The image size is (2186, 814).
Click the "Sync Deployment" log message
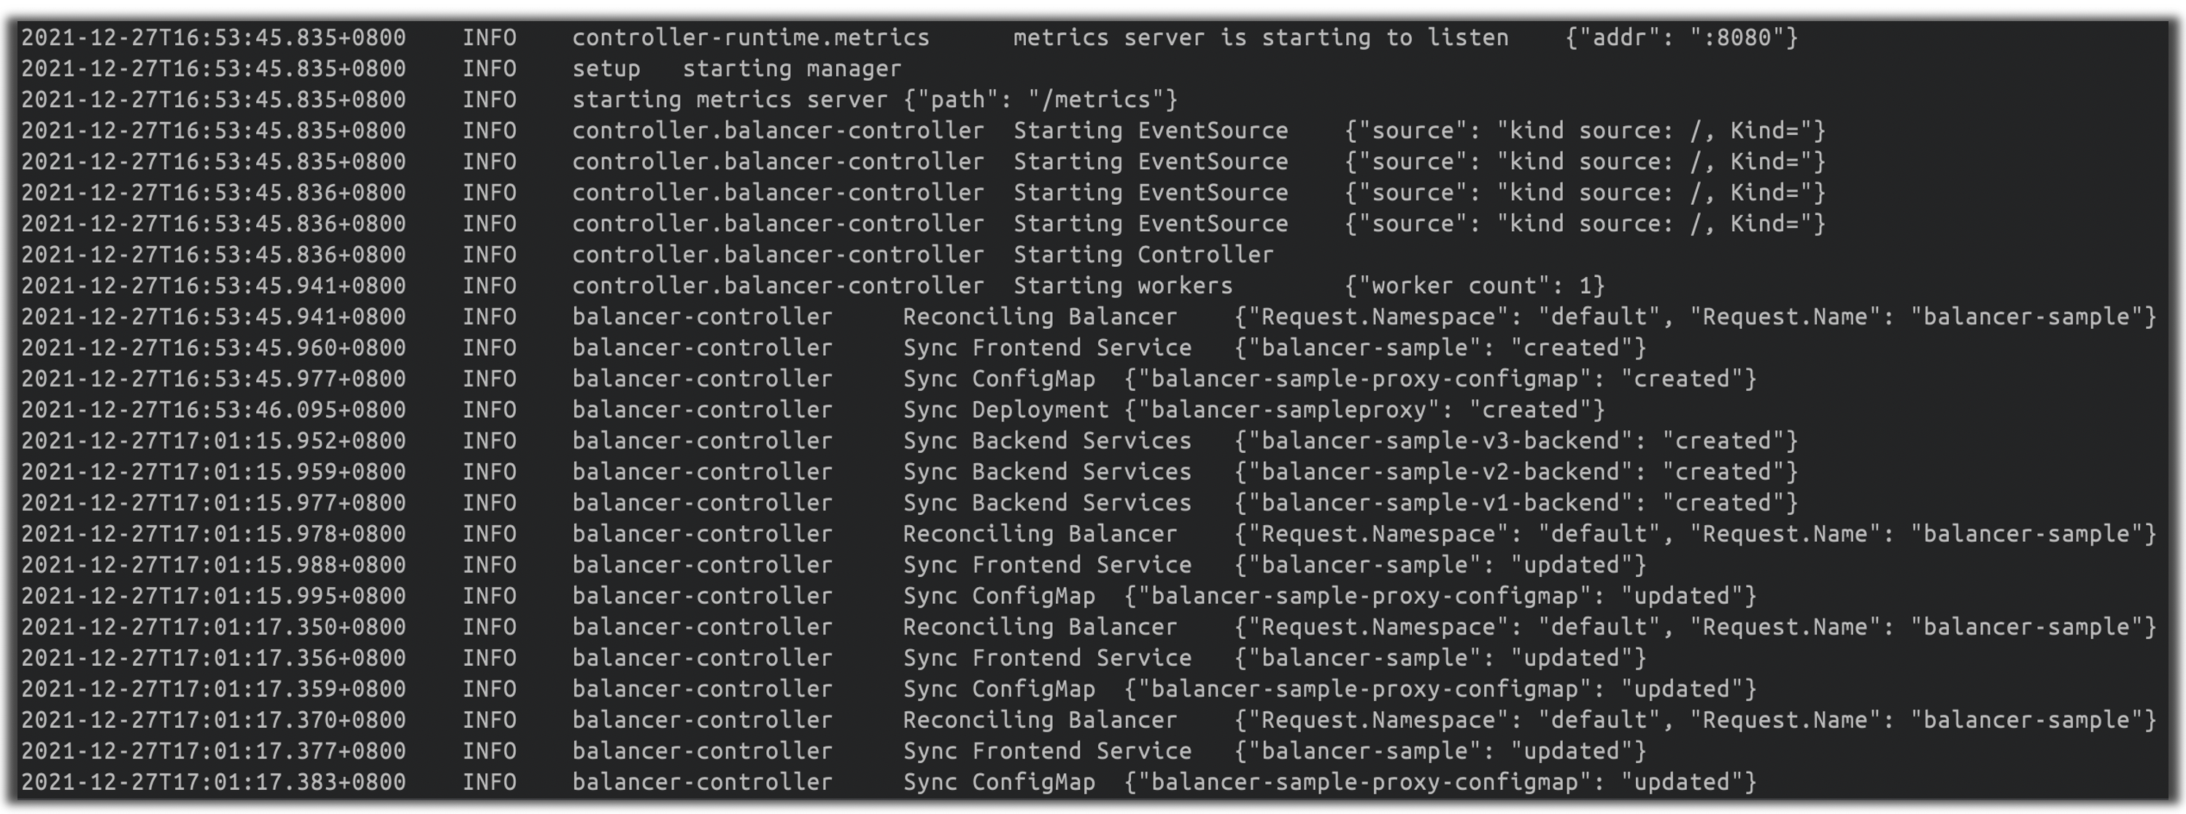coord(1005,411)
